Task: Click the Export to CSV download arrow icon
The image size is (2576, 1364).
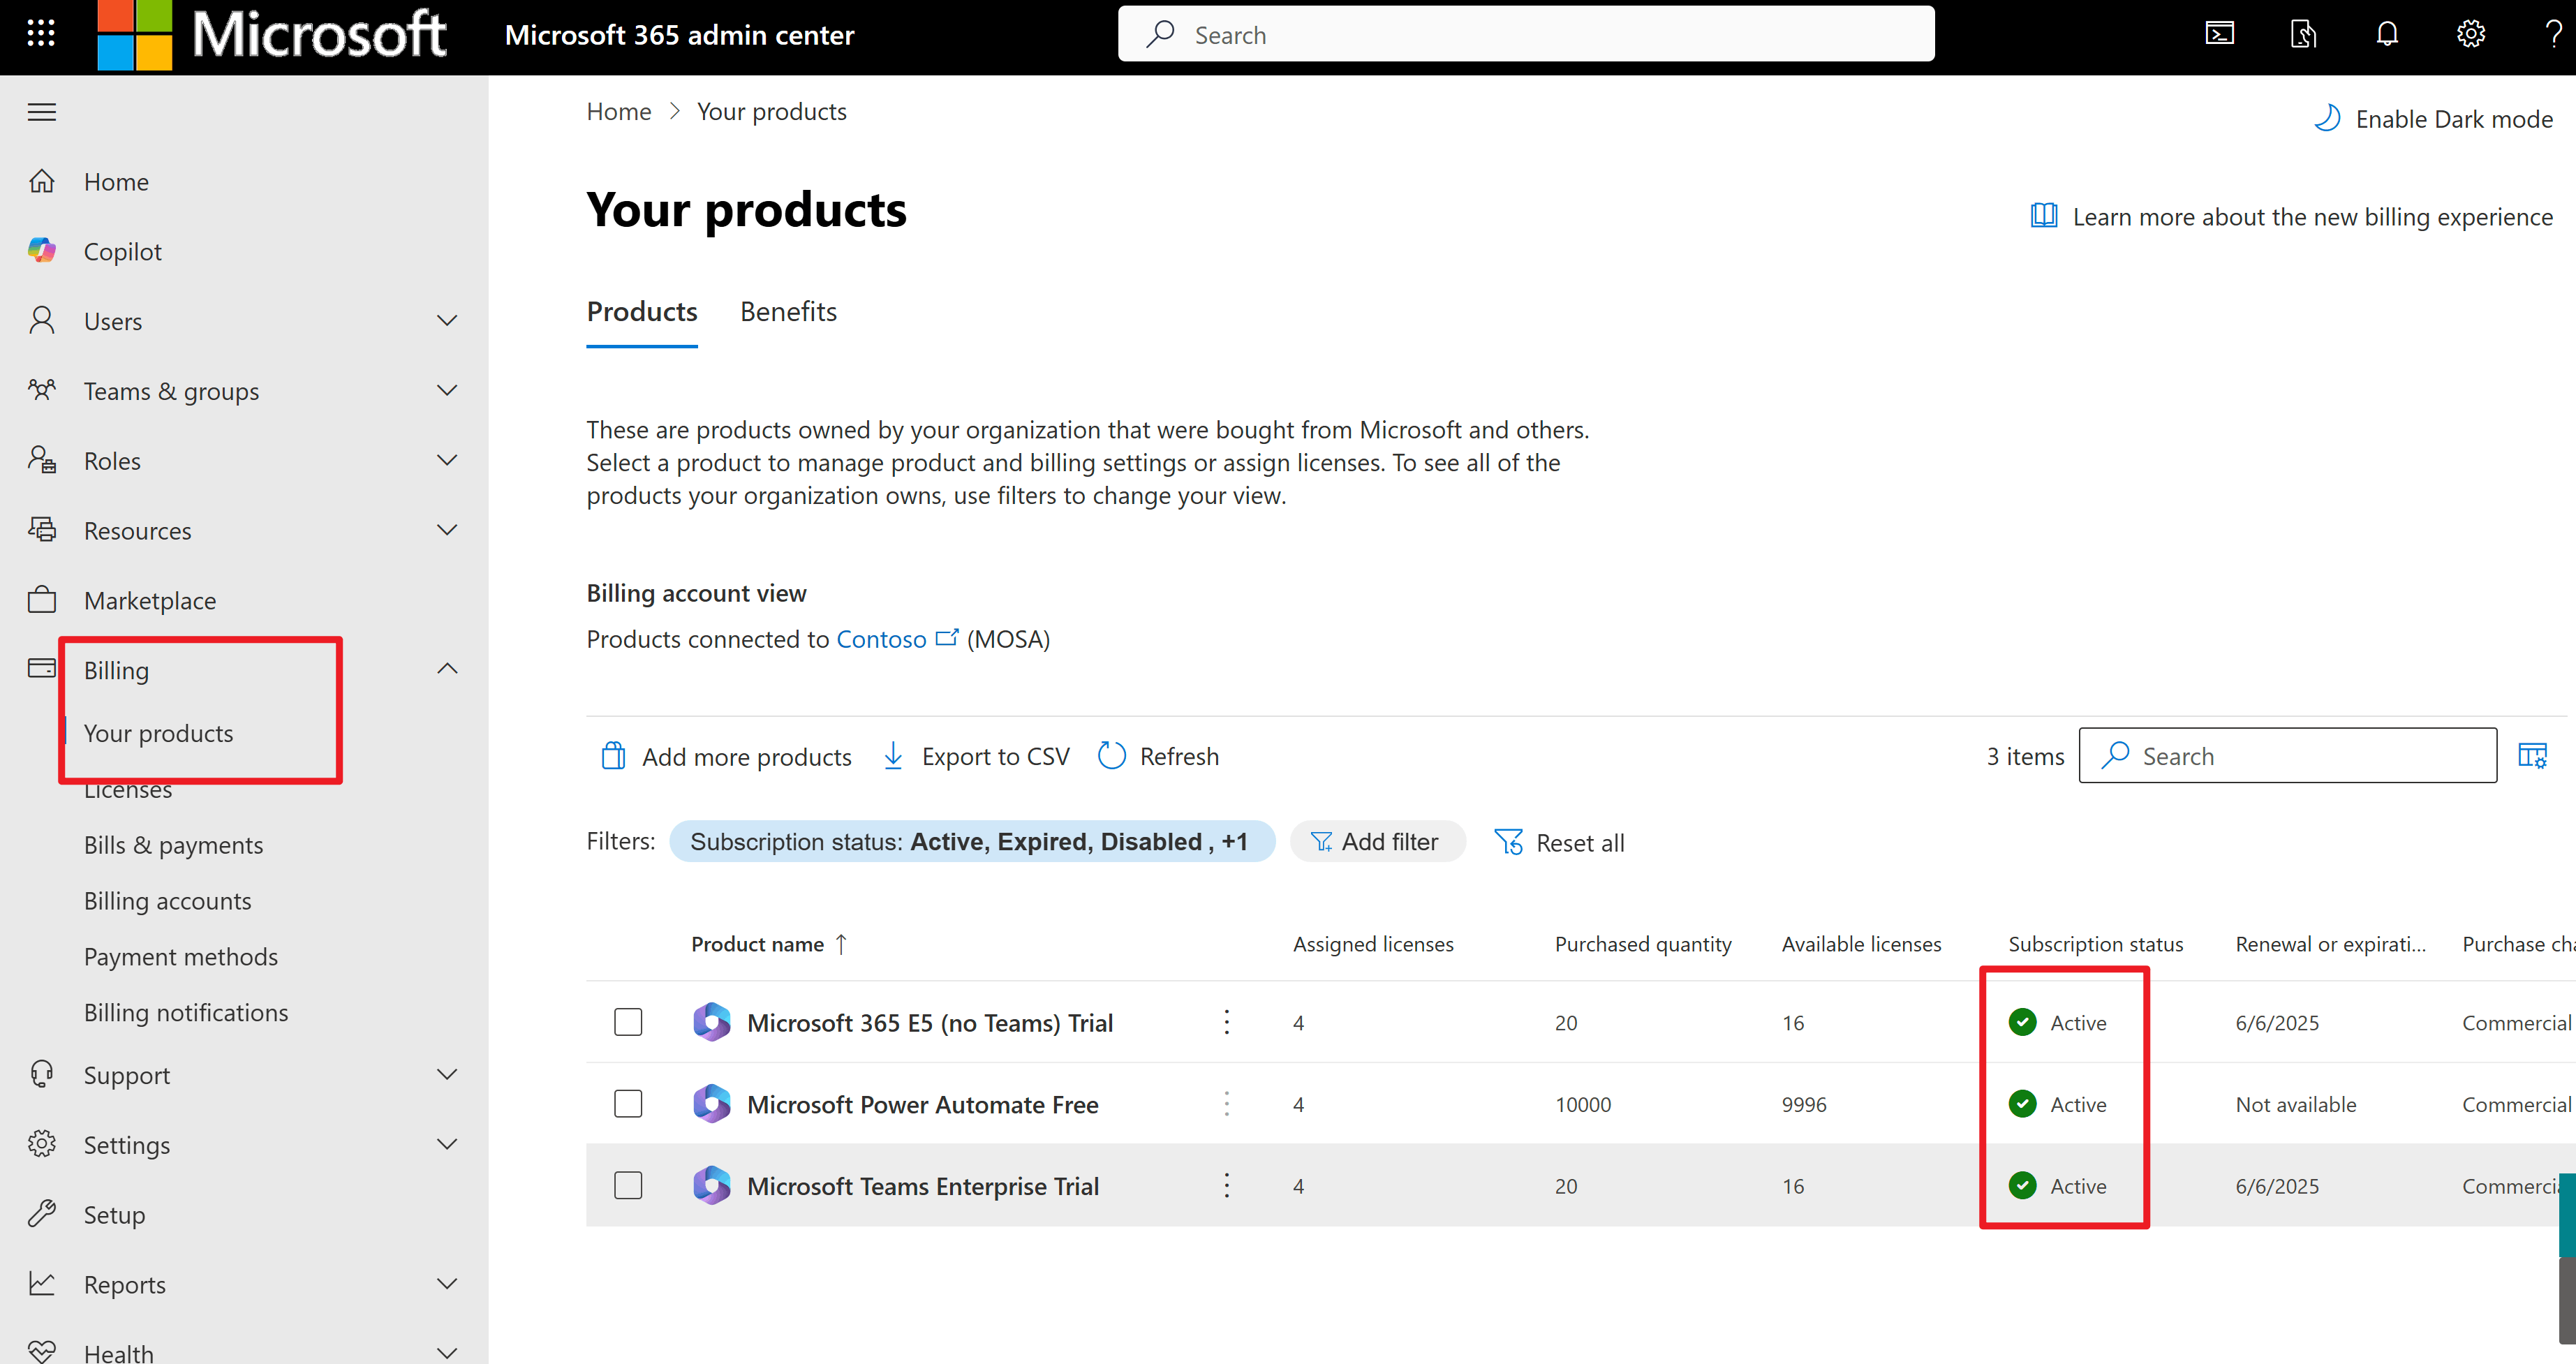Action: pyautogui.click(x=894, y=756)
